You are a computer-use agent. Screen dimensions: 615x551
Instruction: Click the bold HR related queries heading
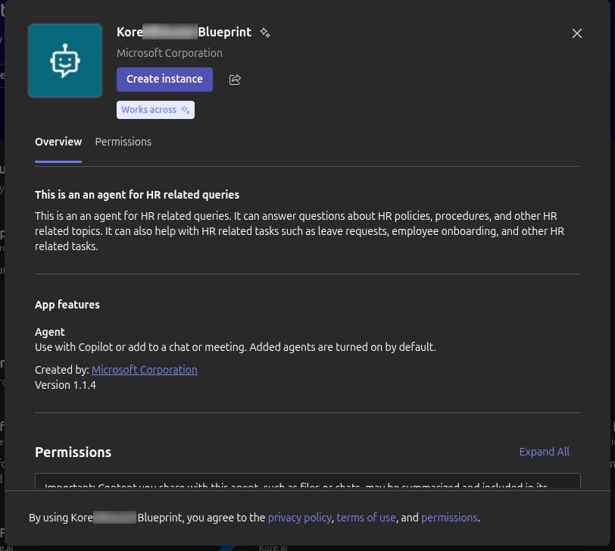137,195
